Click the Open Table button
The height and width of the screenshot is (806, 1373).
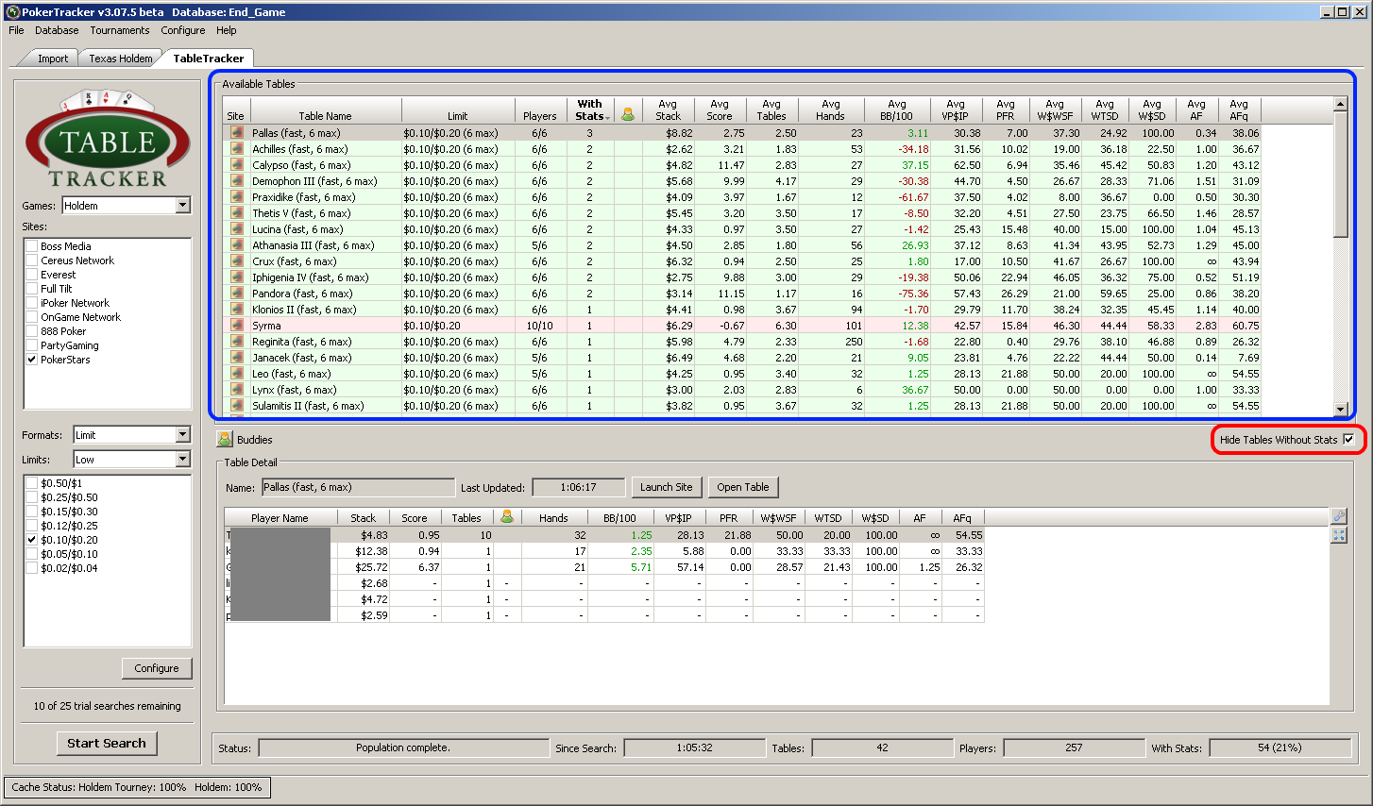(743, 487)
